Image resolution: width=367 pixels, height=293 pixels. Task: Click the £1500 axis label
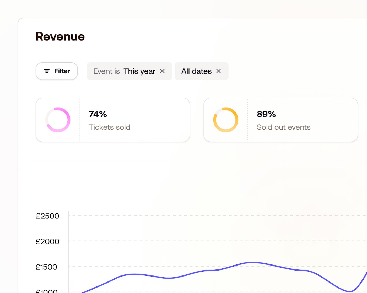pyautogui.click(x=46, y=267)
